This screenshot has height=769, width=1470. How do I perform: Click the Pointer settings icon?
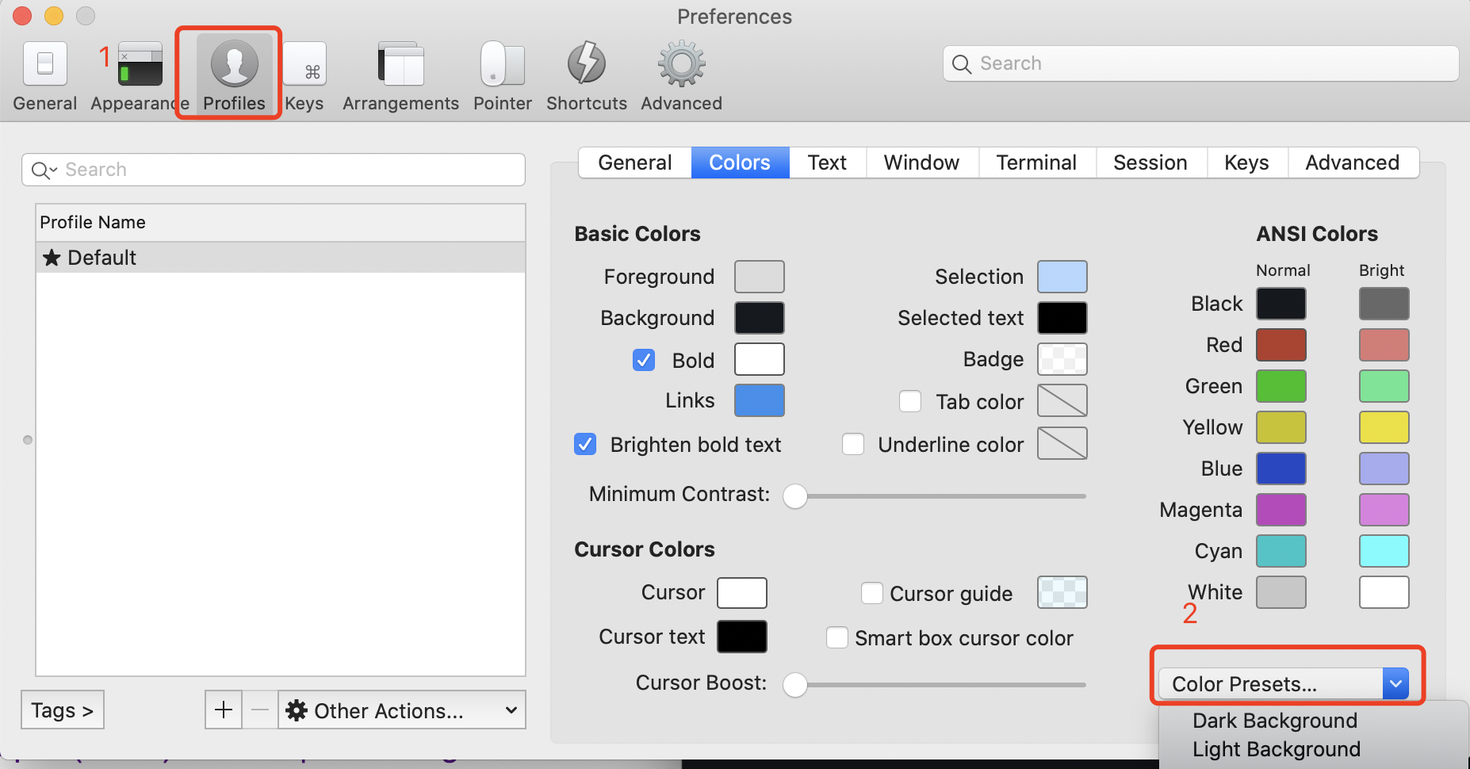point(501,75)
